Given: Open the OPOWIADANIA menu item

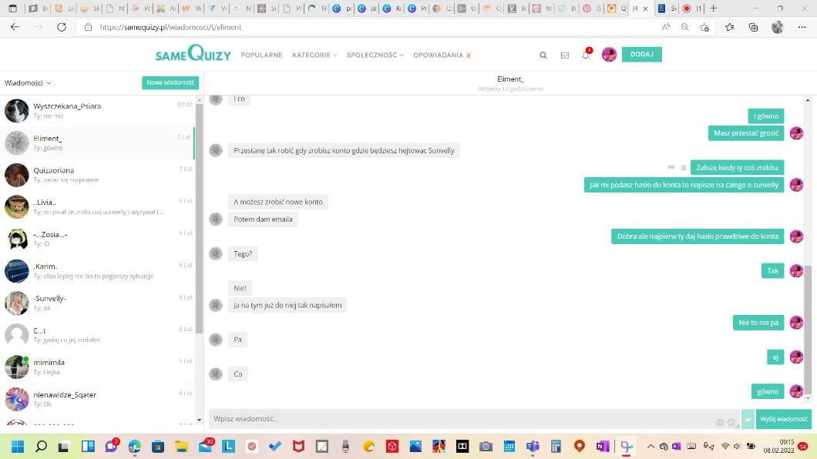Looking at the screenshot, I should click(442, 55).
